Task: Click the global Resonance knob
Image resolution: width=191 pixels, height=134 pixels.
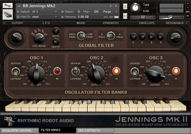Action: click(x=175, y=38)
